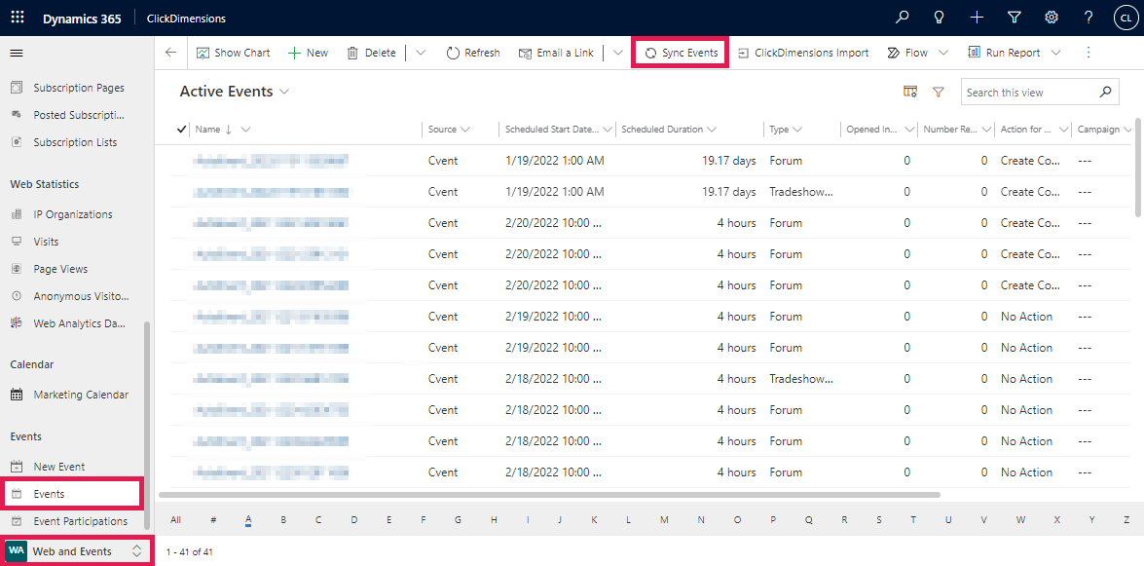Click the Run Report button
The width and height of the screenshot is (1144, 566).
(x=1005, y=53)
